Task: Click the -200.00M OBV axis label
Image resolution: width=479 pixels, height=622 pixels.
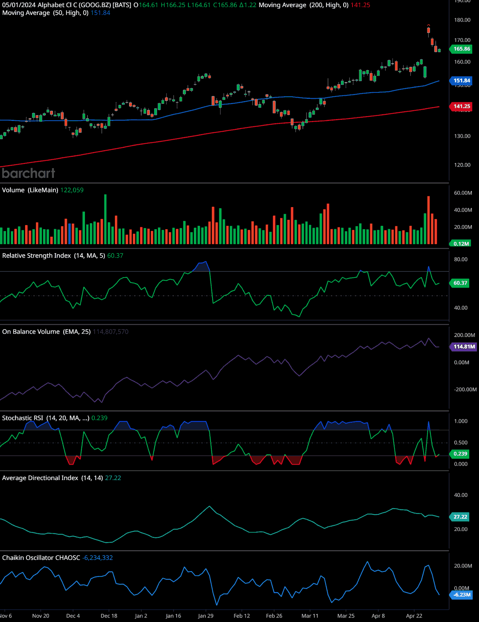Action: click(x=465, y=389)
